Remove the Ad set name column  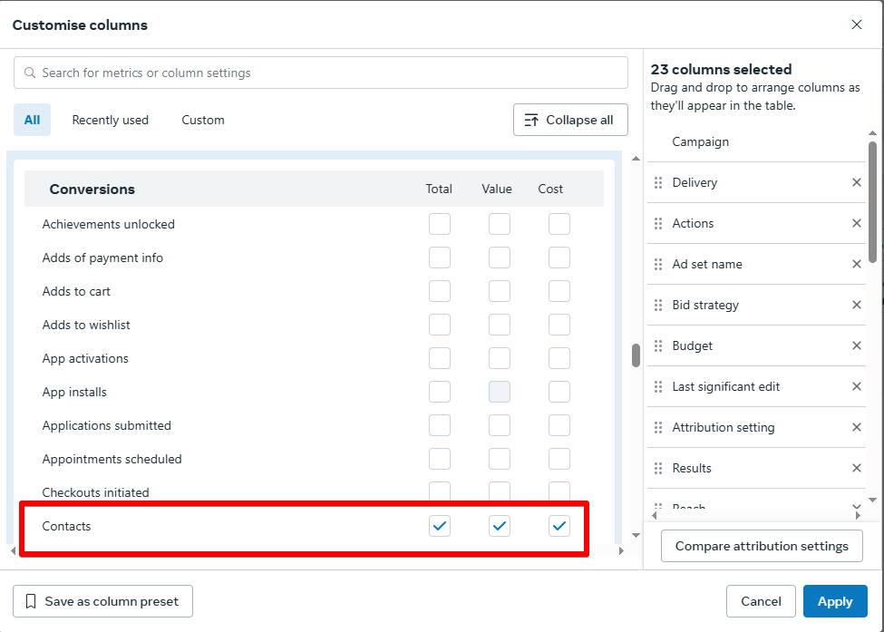coord(857,264)
